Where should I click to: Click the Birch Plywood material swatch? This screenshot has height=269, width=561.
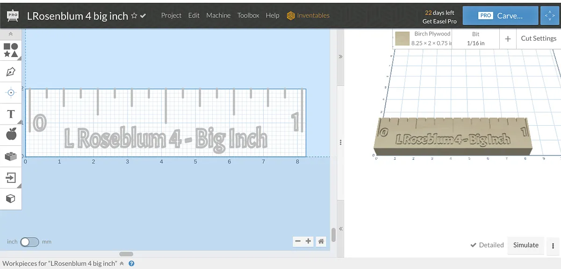point(402,39)
